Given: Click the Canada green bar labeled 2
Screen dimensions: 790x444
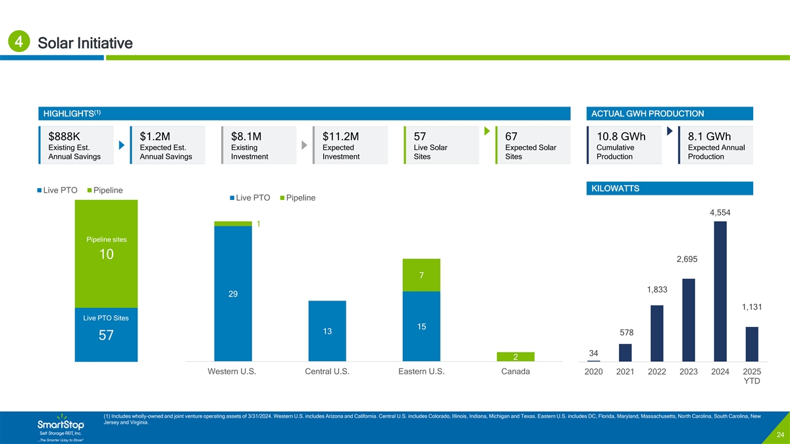Looking at the screenshot, I should pyautogui.click(x=515, y=357).
